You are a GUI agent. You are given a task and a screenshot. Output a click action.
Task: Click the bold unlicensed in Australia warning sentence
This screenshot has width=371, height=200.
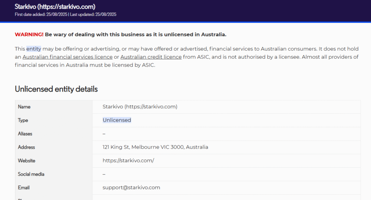[x=136, y=34]
